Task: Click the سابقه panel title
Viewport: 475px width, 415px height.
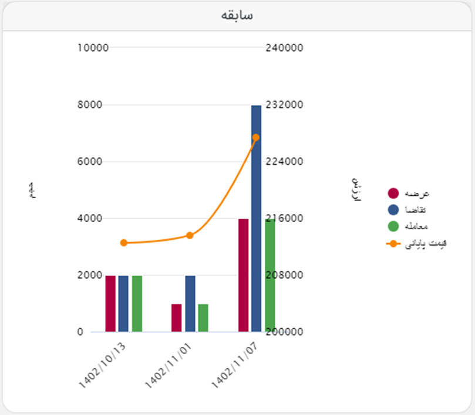Action: coord(237,15)
